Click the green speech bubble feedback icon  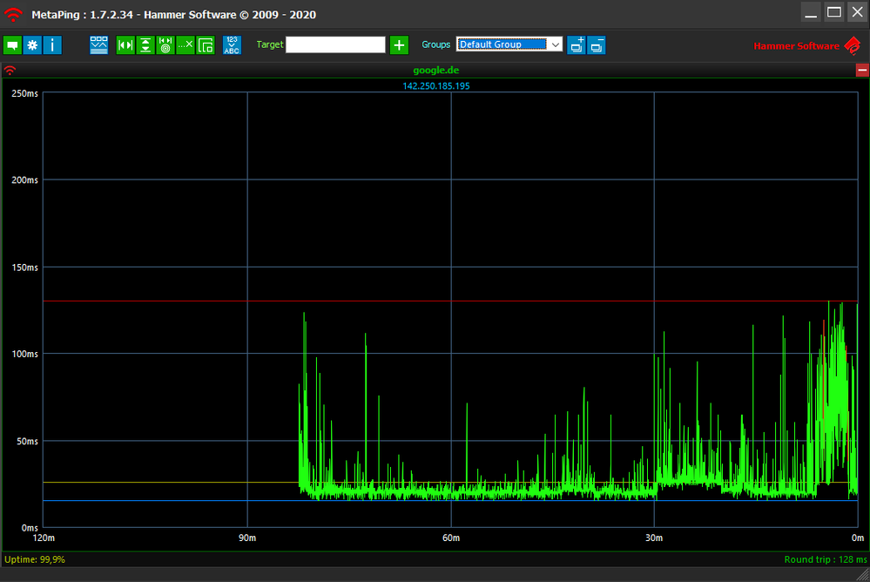click(12, 45)
